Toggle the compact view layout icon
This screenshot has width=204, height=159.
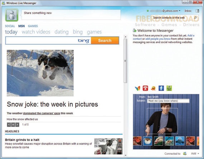pos(197,11)
